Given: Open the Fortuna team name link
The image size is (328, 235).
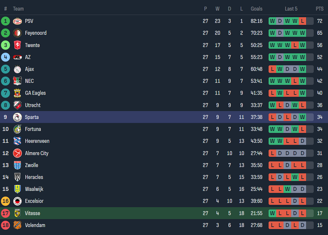Looking at the screenshot, I should coord(33,129).
